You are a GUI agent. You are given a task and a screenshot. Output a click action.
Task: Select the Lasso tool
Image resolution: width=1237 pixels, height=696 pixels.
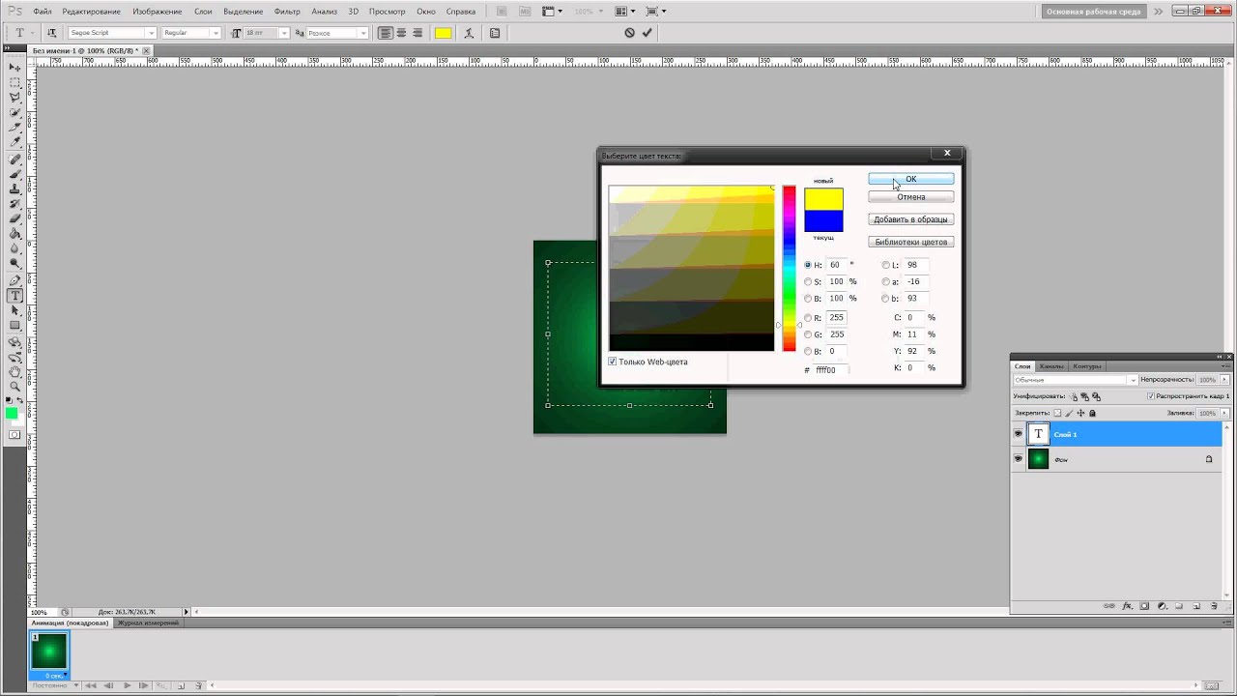tap(15, 98)
